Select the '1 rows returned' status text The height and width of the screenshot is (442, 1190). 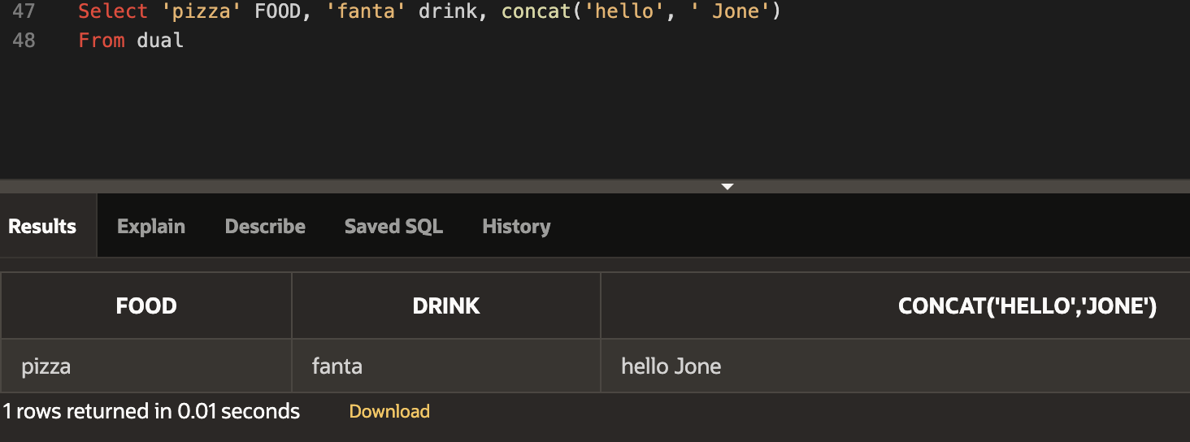pyautogui.click(x=151, y=411)
